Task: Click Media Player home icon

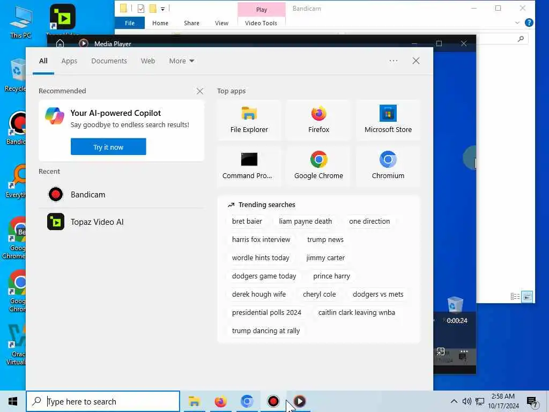Action: pyautogui.click(x=60, y=43)
